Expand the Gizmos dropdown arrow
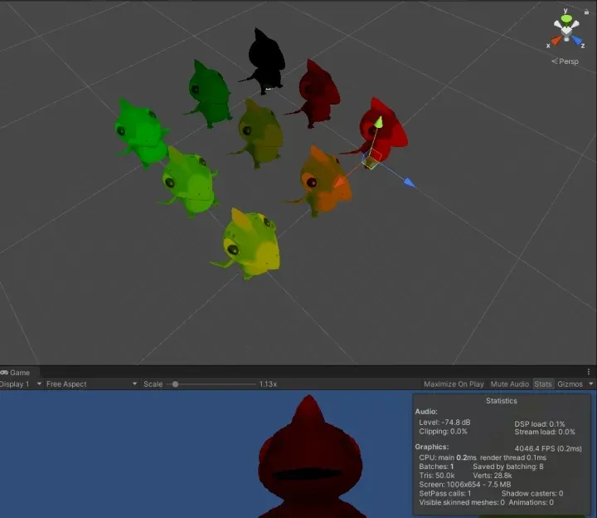597x518 pixels. coord(591,384)
